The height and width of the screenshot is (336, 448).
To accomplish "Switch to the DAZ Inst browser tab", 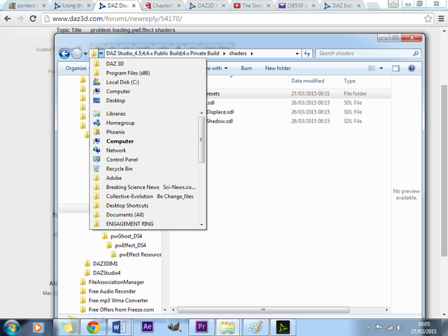I will (x=343, y=5).
